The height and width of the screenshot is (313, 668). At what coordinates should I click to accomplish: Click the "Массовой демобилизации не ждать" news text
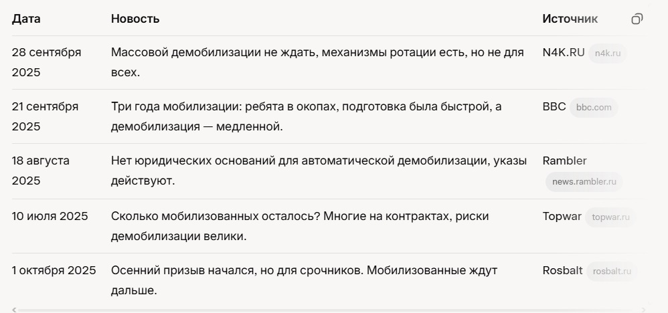pyautogui.click(x=317, y=62)
